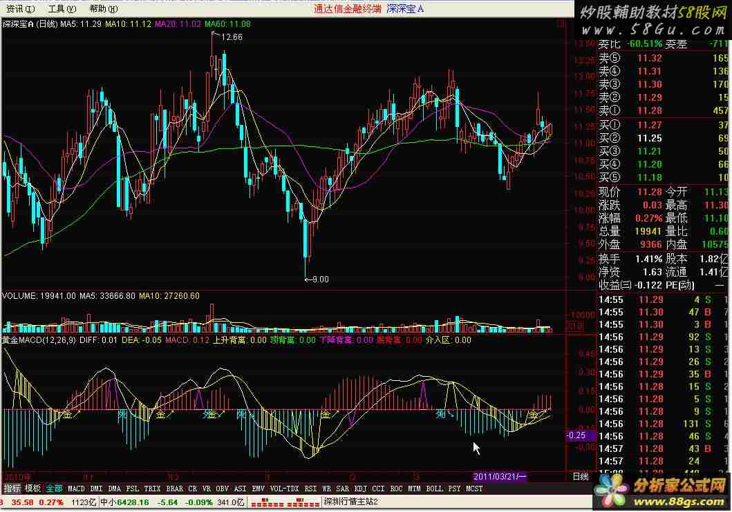
Task: Switch to WR indicator
Action: [327, 489]
